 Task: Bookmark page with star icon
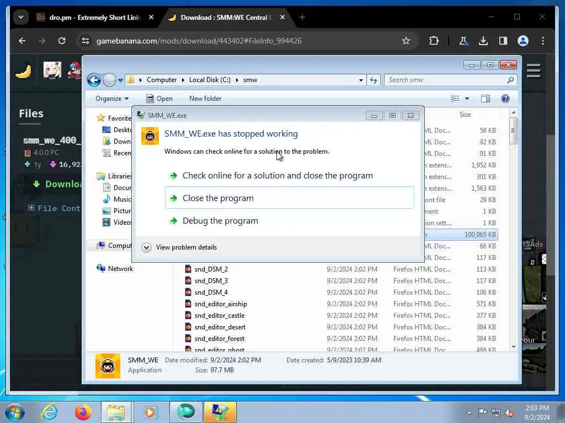[x=406, y=41]
